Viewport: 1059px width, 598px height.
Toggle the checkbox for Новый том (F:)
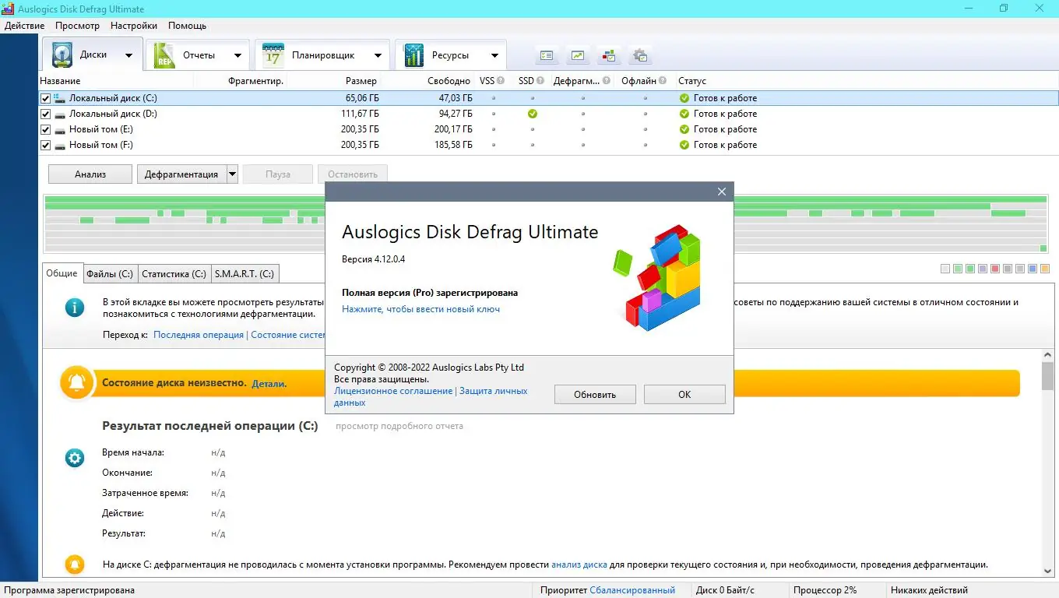point(45,145)
